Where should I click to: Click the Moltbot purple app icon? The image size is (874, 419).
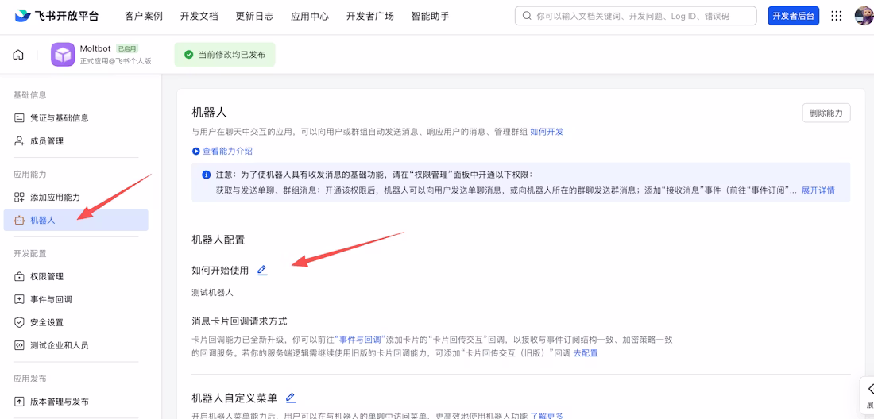(63, 55)
